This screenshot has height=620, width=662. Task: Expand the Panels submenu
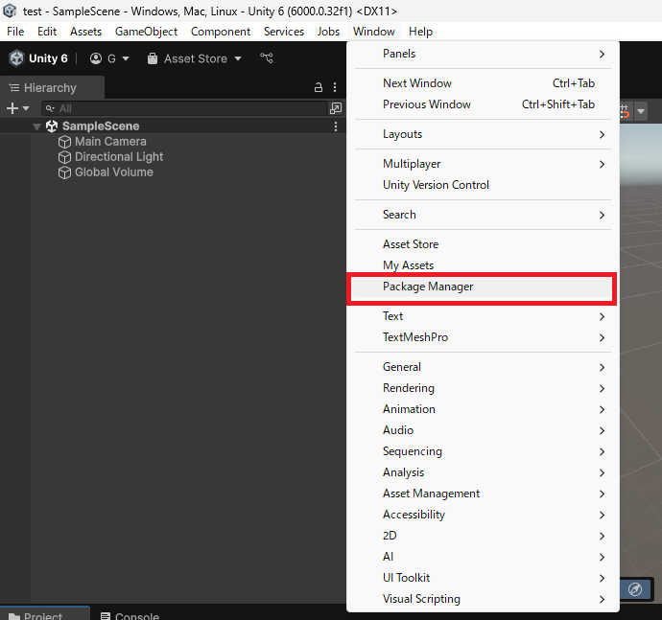point(483,54)
